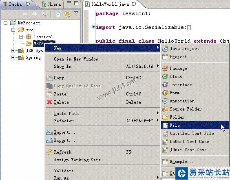Click the Refresh arrows icon
The width and height of the screenshot is (230, 180).
pyautogui.click(x=49, y=152)
